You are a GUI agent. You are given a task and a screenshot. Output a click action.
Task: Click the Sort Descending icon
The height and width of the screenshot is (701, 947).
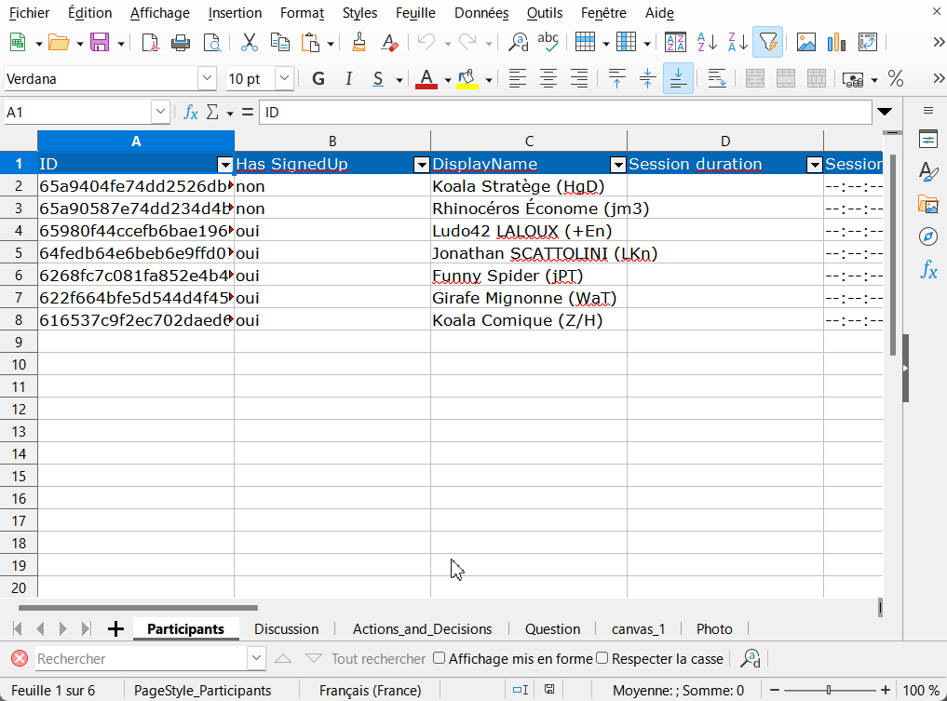pyautogui.click(x=737, y=42)
